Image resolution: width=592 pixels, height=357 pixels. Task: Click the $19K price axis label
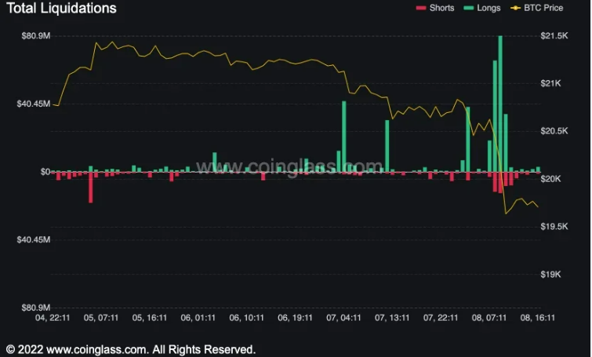tap(550, 275)
